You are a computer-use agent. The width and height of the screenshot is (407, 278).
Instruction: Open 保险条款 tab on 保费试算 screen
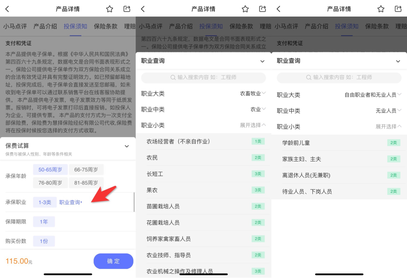tap(106, 26)
